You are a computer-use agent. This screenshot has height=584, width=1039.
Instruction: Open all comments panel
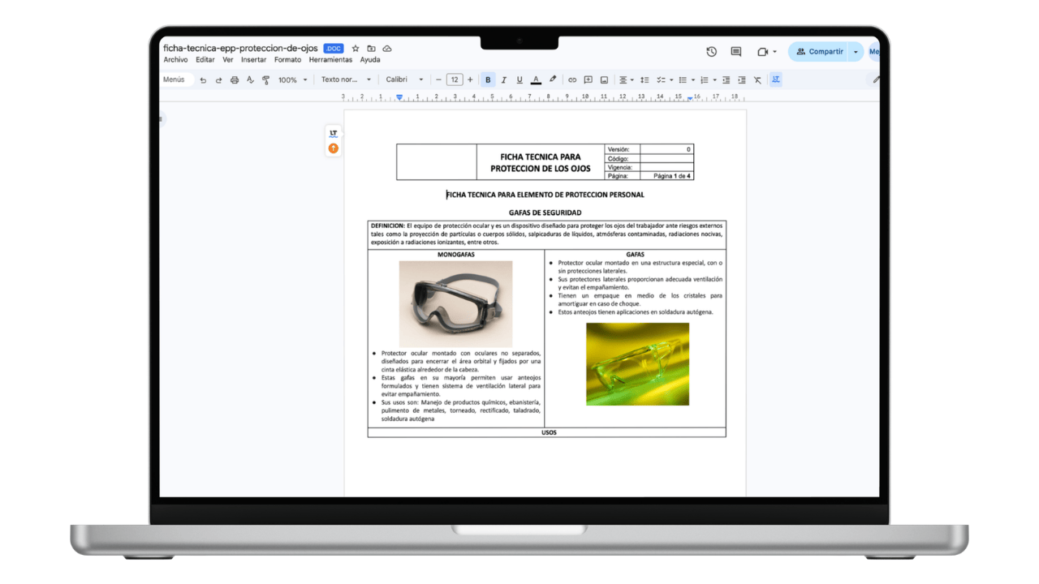click(x=735, y=51)
